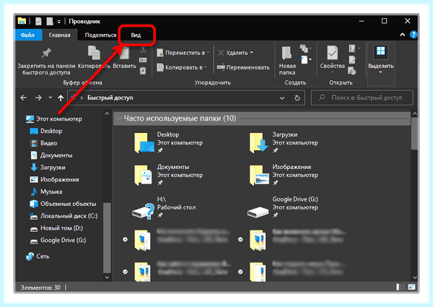The width and height of the screenshot is (433, 307).
Task: Select Изображения in the navigation pane
Action: 54,180
